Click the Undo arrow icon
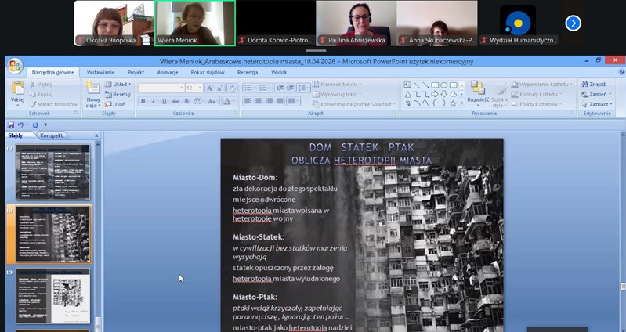Screen dimensions: 626x332 [x=21, y=125]
